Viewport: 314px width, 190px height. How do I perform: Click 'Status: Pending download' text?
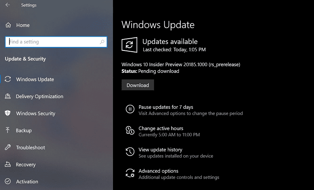tap(150, 71)
